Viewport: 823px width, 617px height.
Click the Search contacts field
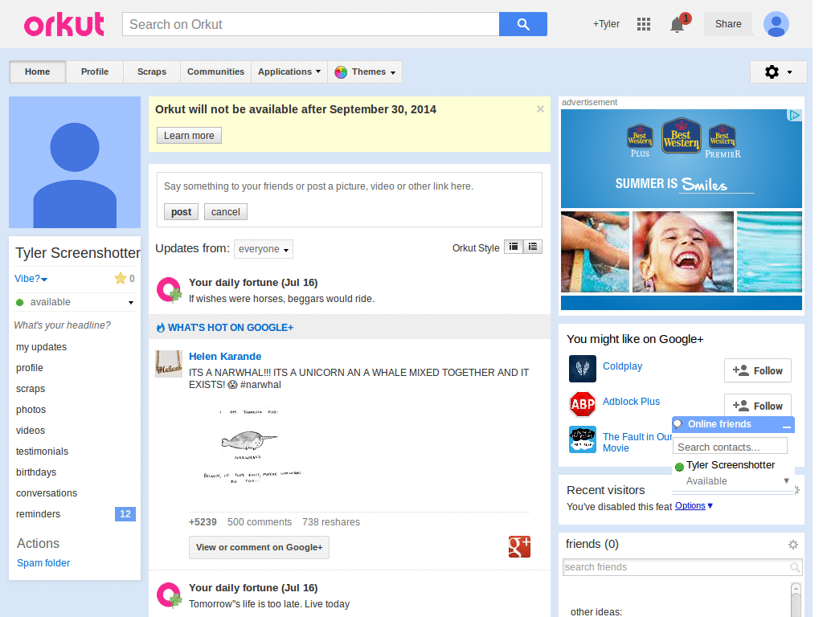(730, 447)
